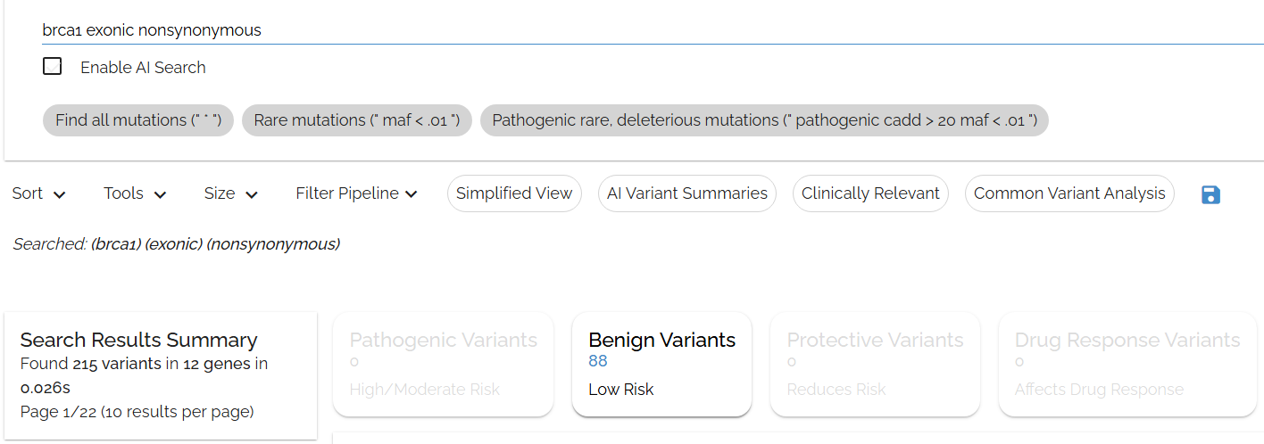The height and width of the screenshot is (444, 1264).
Task: Select the Clinically Relevant filter
Action: (x=870, y=193)
